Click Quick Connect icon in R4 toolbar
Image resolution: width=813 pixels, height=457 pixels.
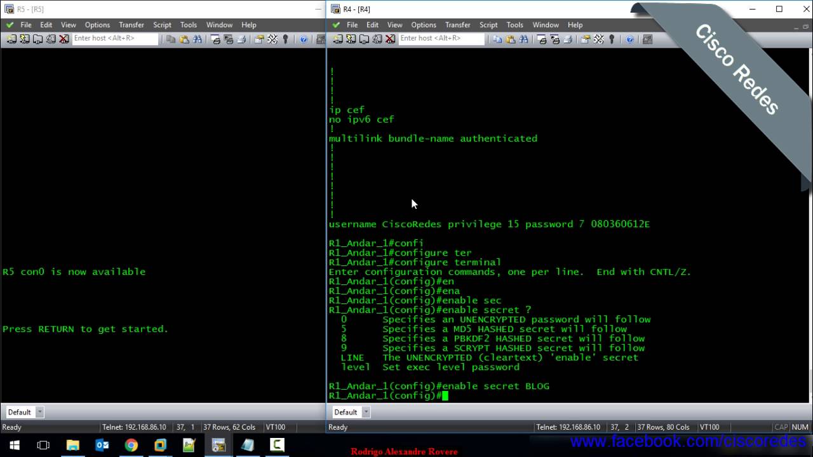pyautogui.click(x=351, y=39)
